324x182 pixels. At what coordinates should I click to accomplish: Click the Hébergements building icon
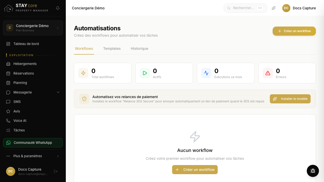point(8,64)
